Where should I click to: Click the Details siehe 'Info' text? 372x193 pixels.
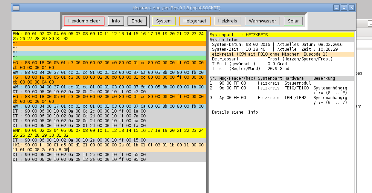pos(236,112)
